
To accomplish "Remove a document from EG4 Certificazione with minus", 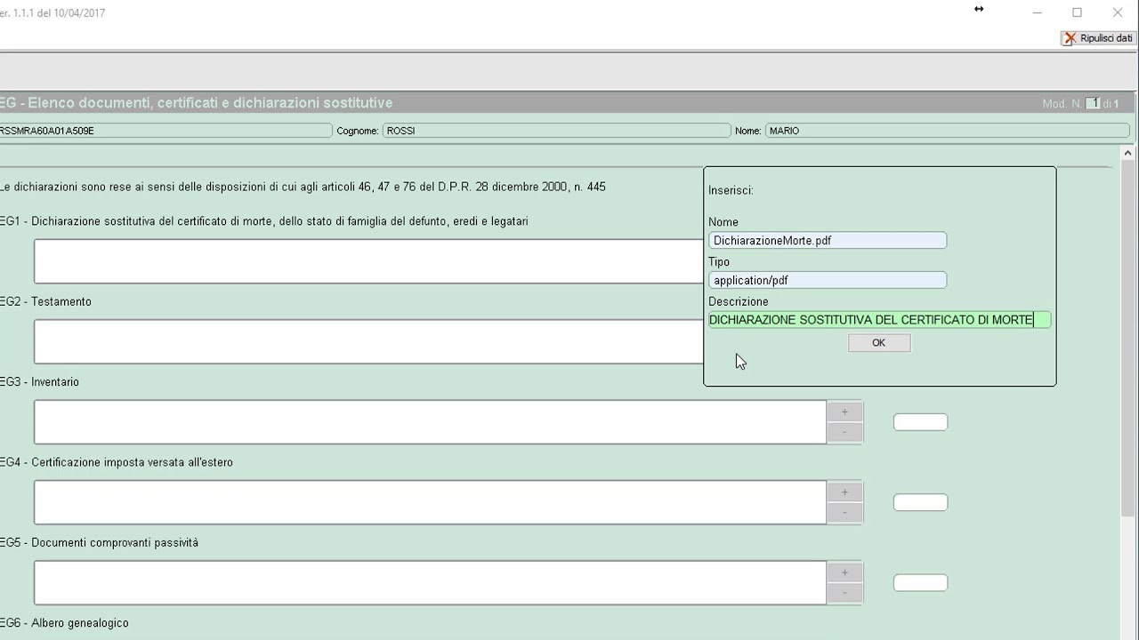I will [844, 513].
